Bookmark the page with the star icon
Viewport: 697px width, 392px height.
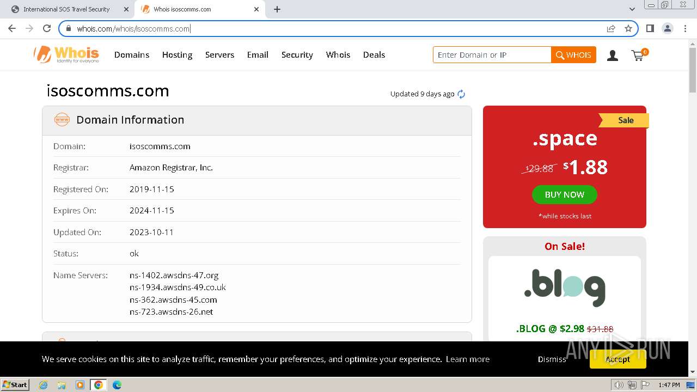coord(628,28)
